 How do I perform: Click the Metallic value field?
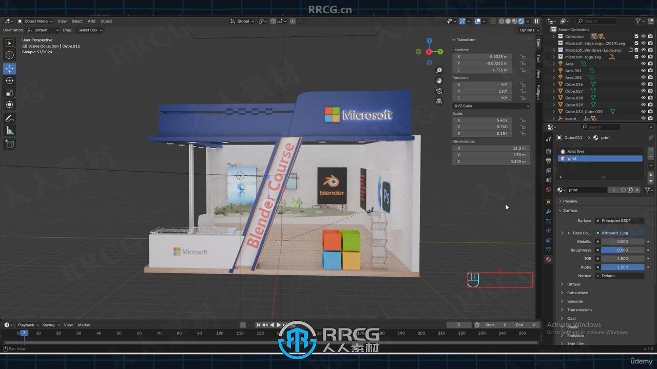[x=623, y=241]
